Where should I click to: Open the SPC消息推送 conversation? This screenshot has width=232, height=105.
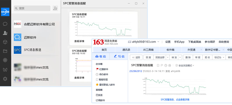[x=36, y=50]
